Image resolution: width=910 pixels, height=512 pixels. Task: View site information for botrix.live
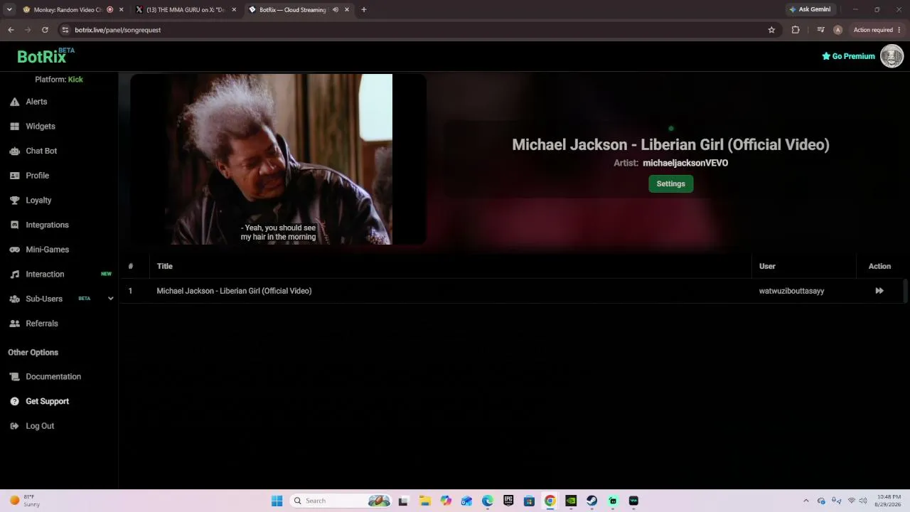(65, 30)
